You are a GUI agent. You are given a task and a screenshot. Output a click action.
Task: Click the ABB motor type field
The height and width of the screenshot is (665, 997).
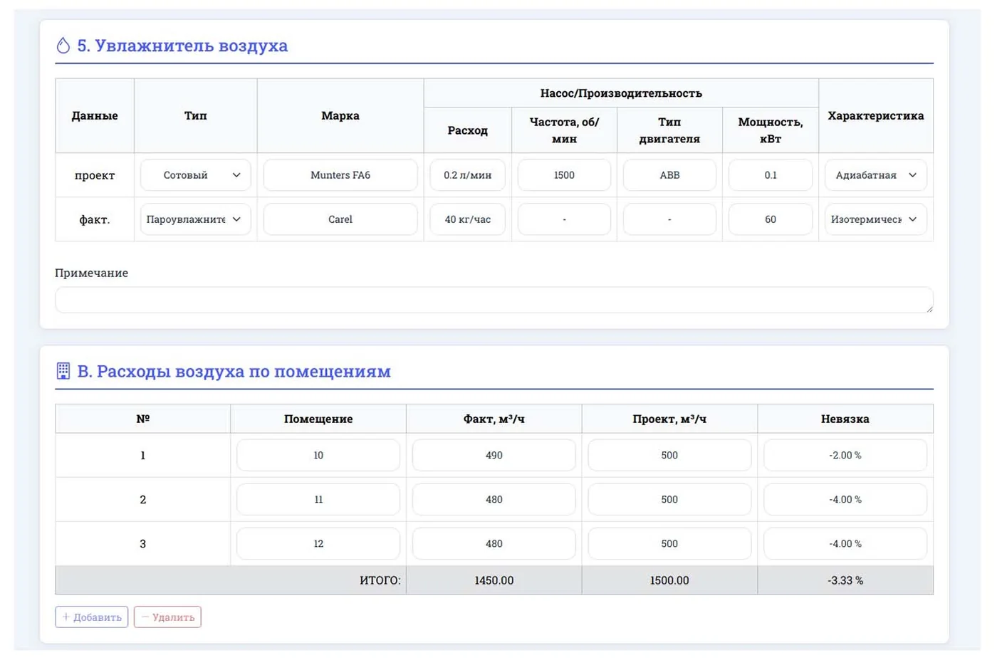pyautogui.click(x=669, y=175)
